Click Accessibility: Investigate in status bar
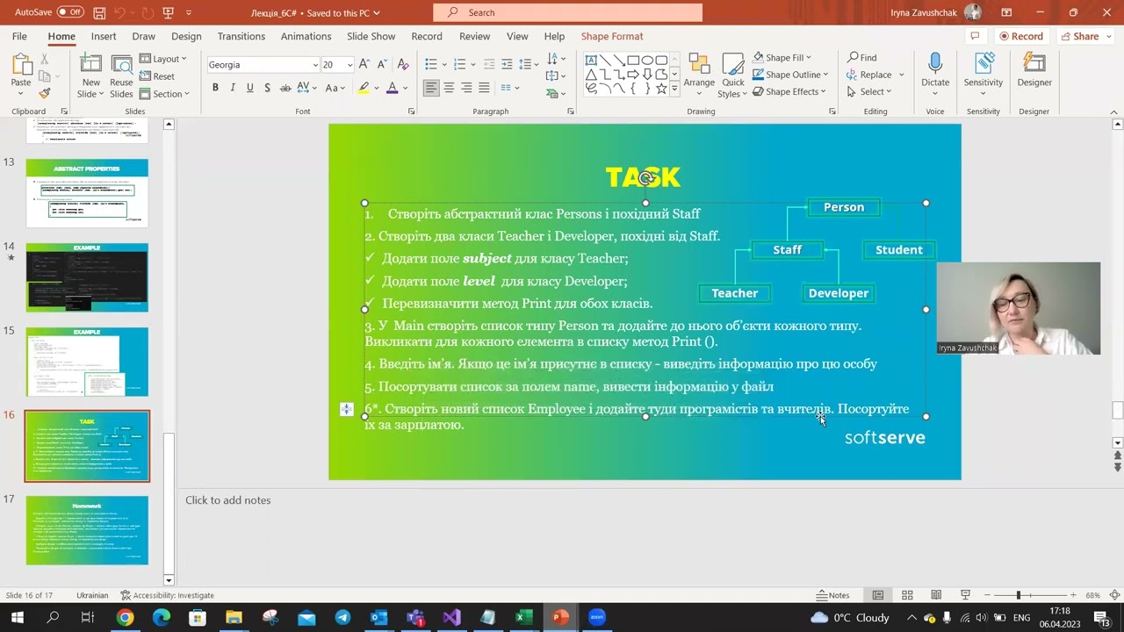Viewport: 1124px width, 632px height. click(168, 595)
